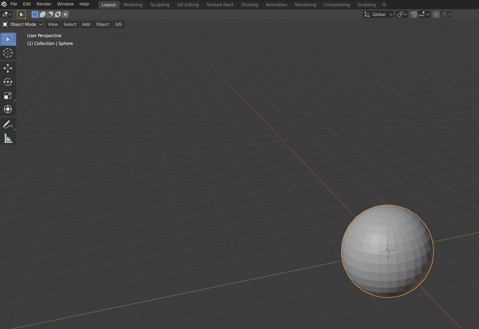The width and height of the screenshot is (479, 329).
Task: Switch to the Animation workspace tab
Action: tap(276, 5)
